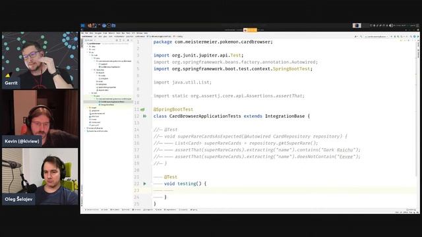Click IntegrationBase in the class declaration

285,116
